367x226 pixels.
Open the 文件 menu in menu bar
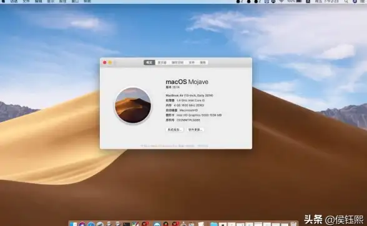(x=26, y=1)
